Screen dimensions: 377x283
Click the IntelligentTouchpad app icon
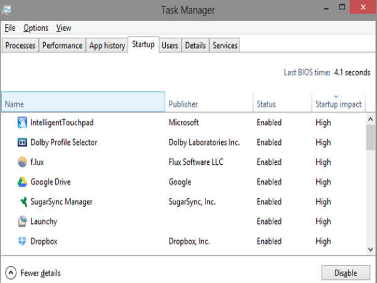[x=23, y=123]
